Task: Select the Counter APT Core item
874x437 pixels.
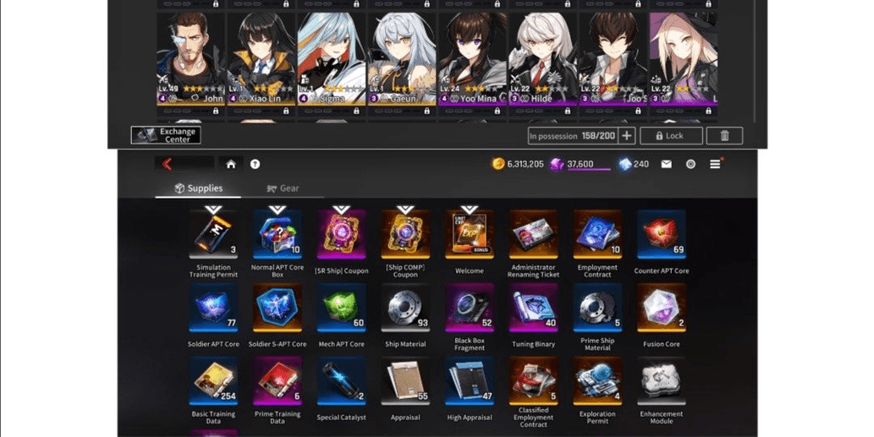Action: click(x=662, y=234)
